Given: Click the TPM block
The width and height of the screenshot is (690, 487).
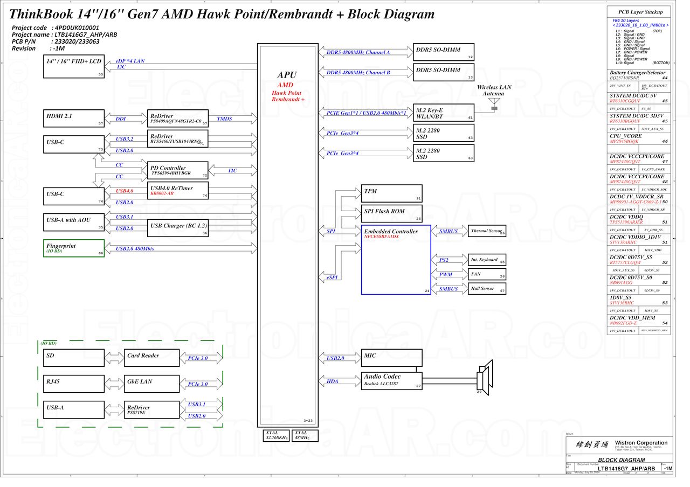Looking at the screenshot, I should tap(391, 194).
